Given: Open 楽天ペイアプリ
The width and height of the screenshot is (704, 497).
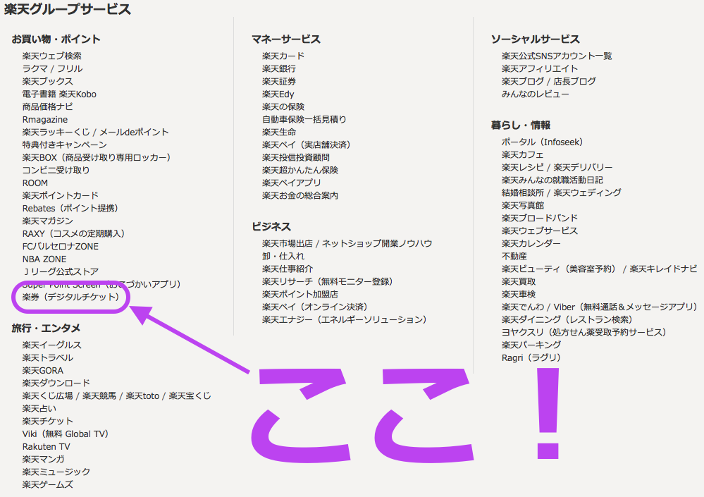Looking at the screenshot, I should pyautogui.click(x=292, y=183).
